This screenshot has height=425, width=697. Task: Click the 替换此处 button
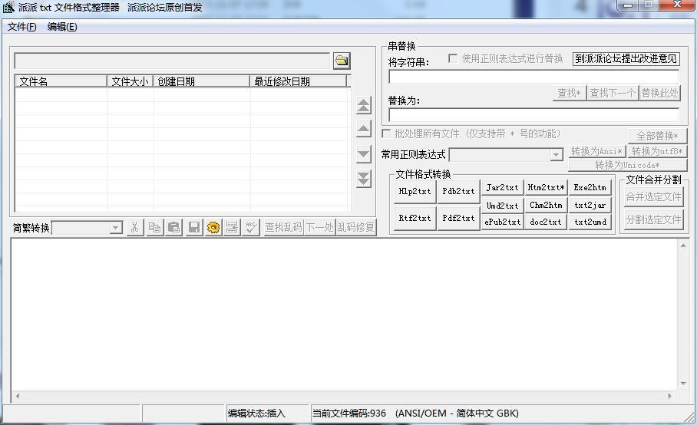[x=659, y=93]
